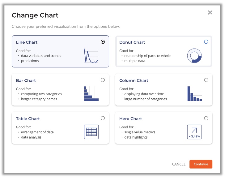Select the Donut Chart radio button
The width and height of the screenshot is (225, 180).
pos(206,42)
